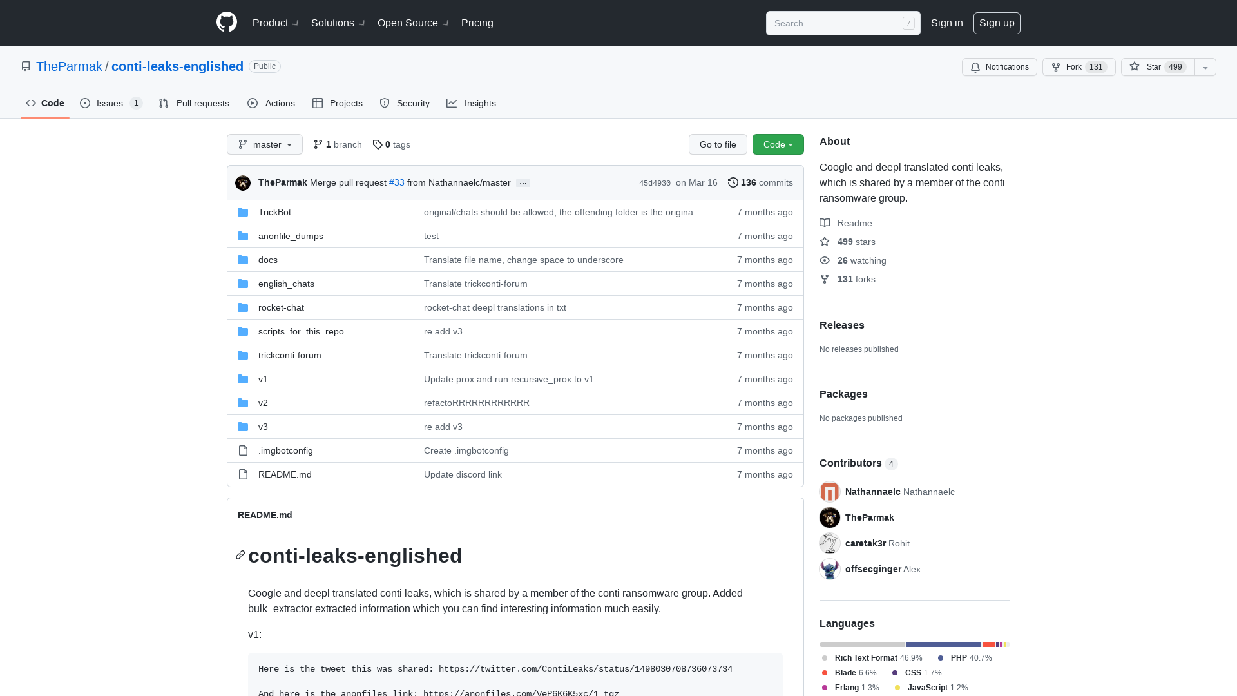Open the Pricing link
The image size is (1237, 696).
click(477, 23)
